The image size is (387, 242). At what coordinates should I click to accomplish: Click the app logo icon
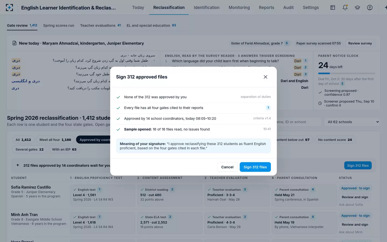9,8
